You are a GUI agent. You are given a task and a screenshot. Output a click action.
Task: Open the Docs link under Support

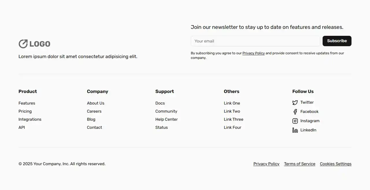160,103
